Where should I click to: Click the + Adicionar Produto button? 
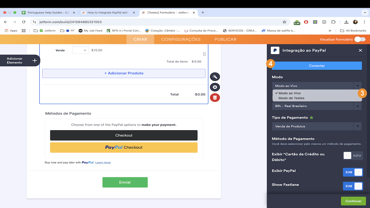pos(124,73)
